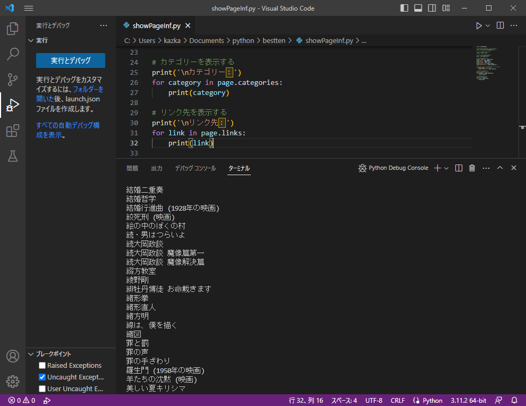The width and height of the screenshot is (526, 406).
Task: Toggle secondary side bar layout icon
Action: coord(432,8)
